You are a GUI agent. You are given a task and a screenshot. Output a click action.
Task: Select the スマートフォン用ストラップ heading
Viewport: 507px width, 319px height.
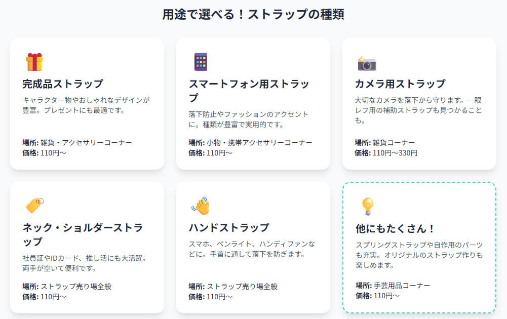click(249, 91)
